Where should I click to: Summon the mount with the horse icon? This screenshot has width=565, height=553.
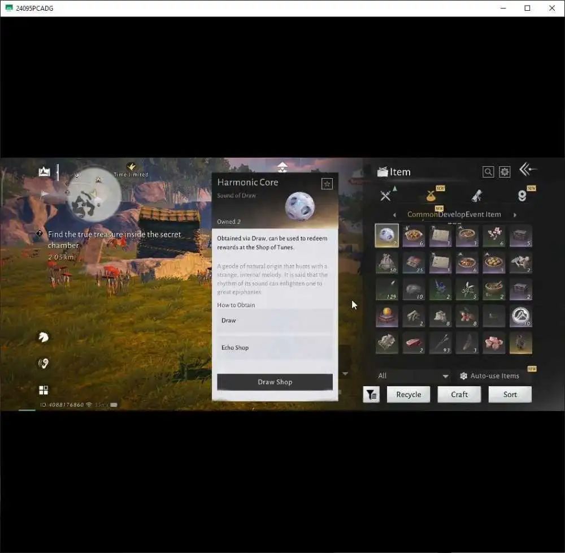[x=44, y=336]
